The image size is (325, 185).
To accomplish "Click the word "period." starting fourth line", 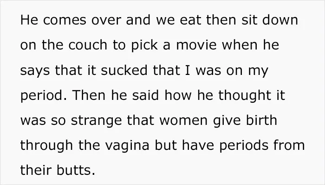I will click(44, 96).
